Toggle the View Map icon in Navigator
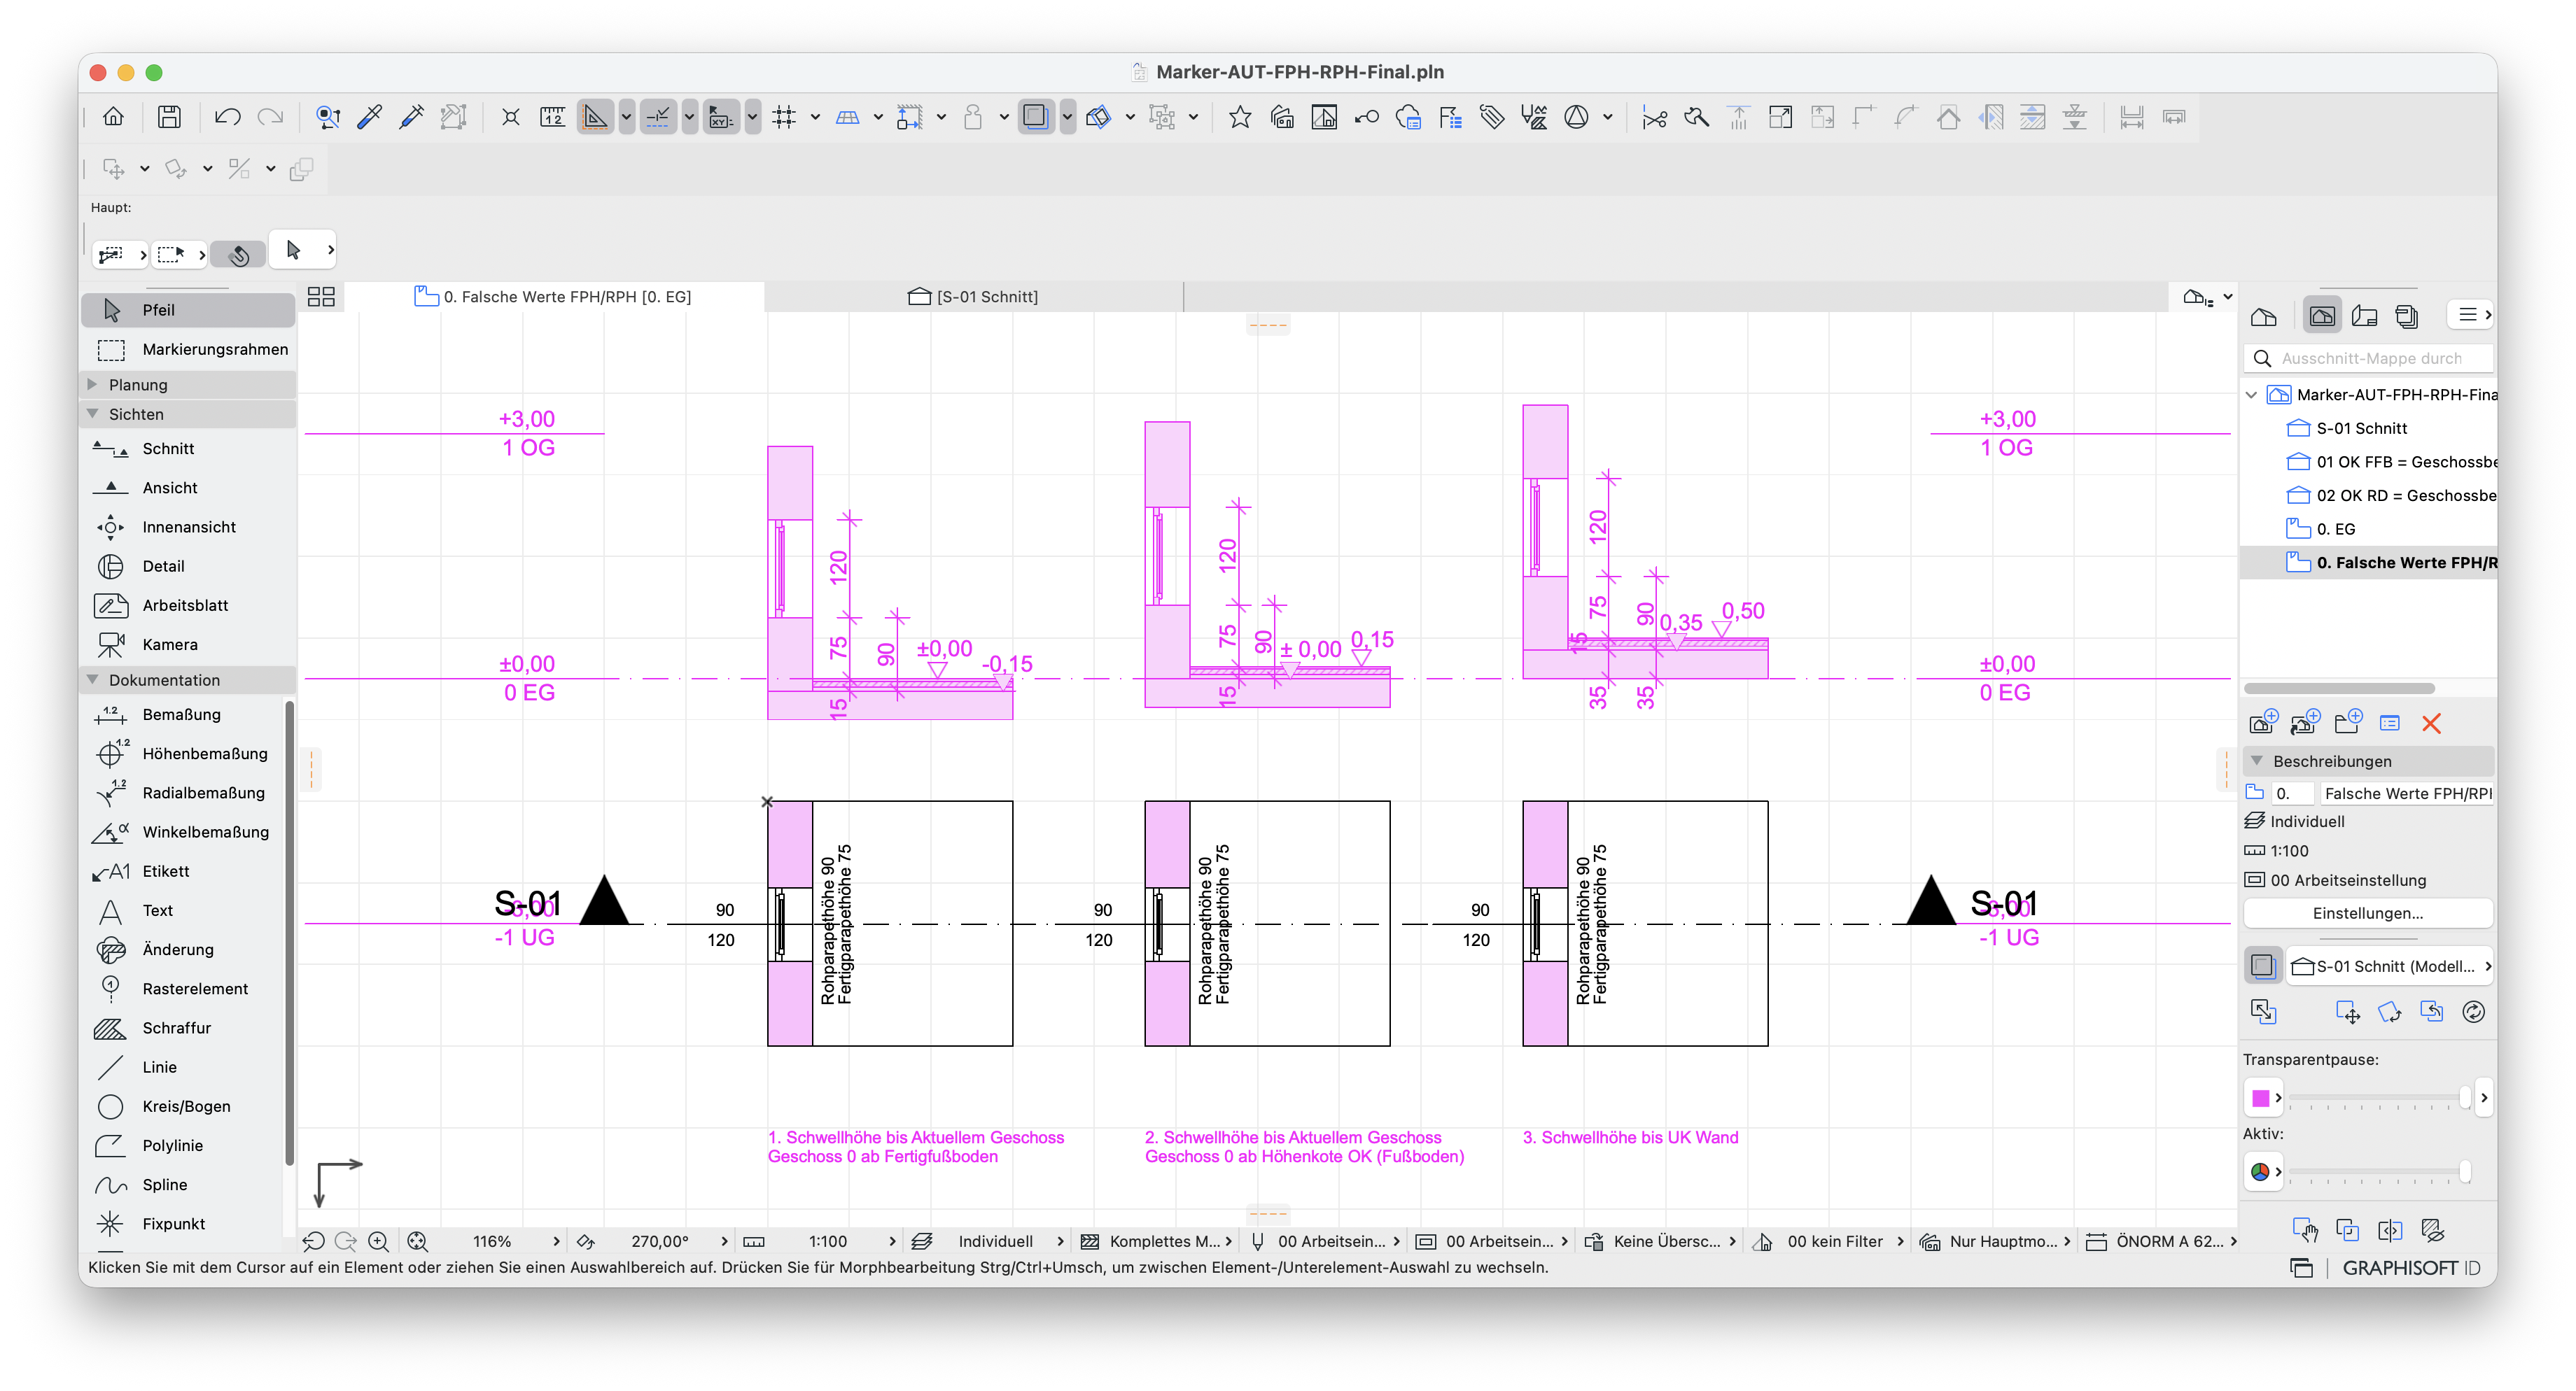The image size is (2576, 1391). coord(2322,316)
